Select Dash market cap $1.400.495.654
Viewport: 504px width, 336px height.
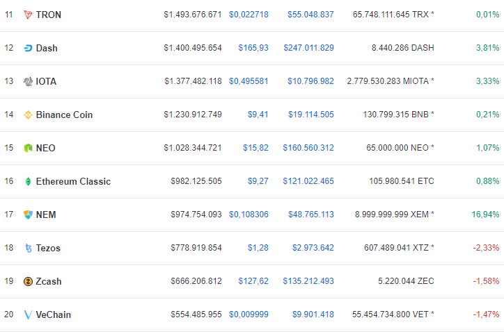pos(193,48)
